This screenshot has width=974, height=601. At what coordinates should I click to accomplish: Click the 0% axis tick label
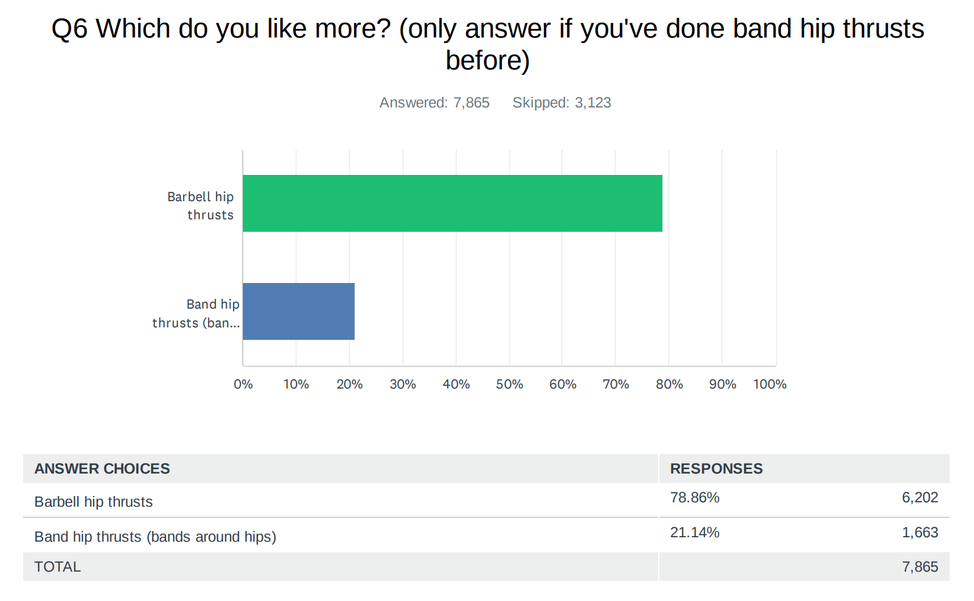coord(243,384)
